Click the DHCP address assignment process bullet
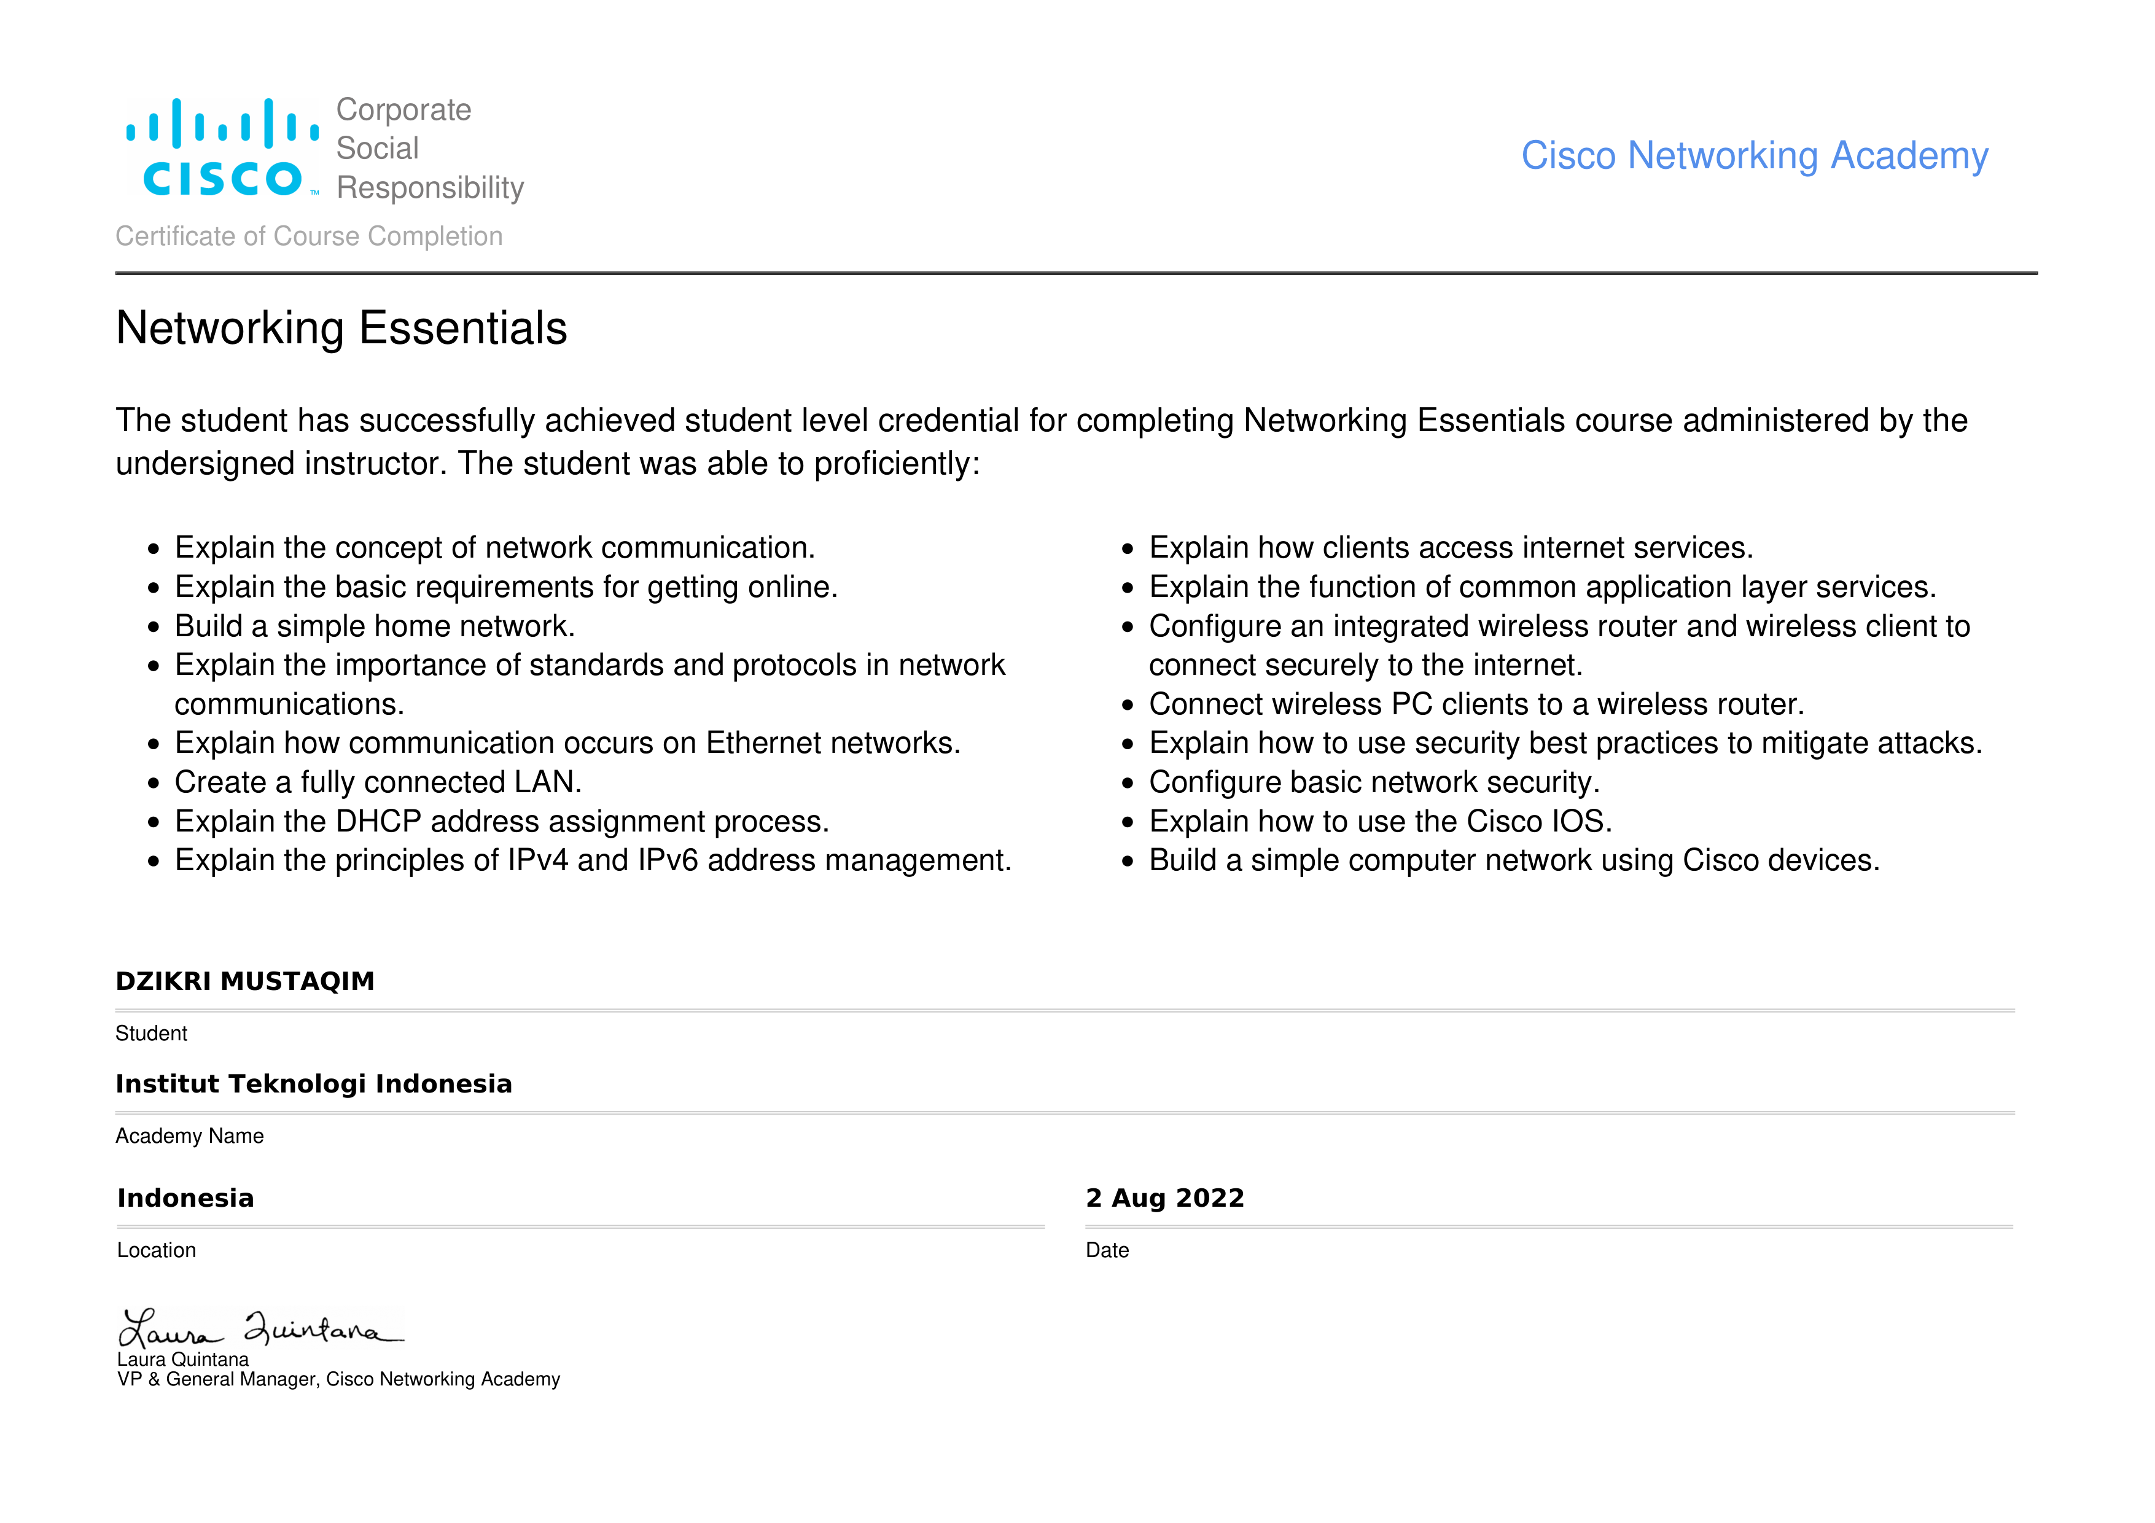The height and width of the screenshot is (1523, 2155). [x=501, y=821]
